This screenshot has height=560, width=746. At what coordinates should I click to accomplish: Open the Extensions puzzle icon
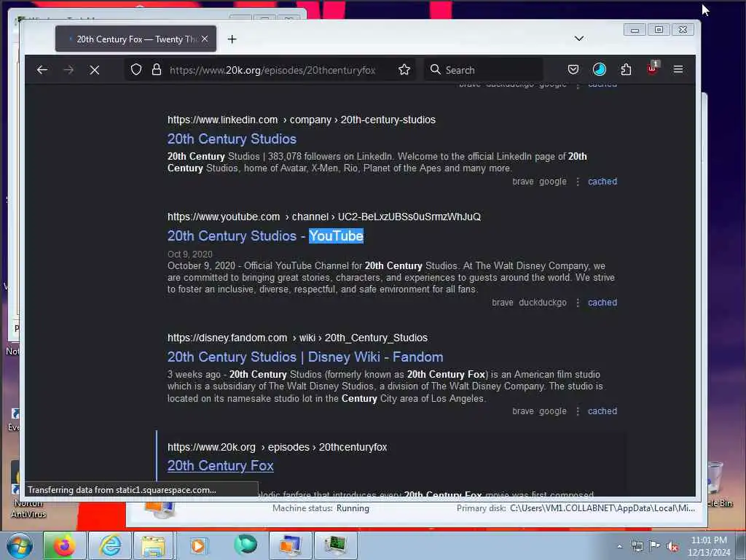(626, 69)
